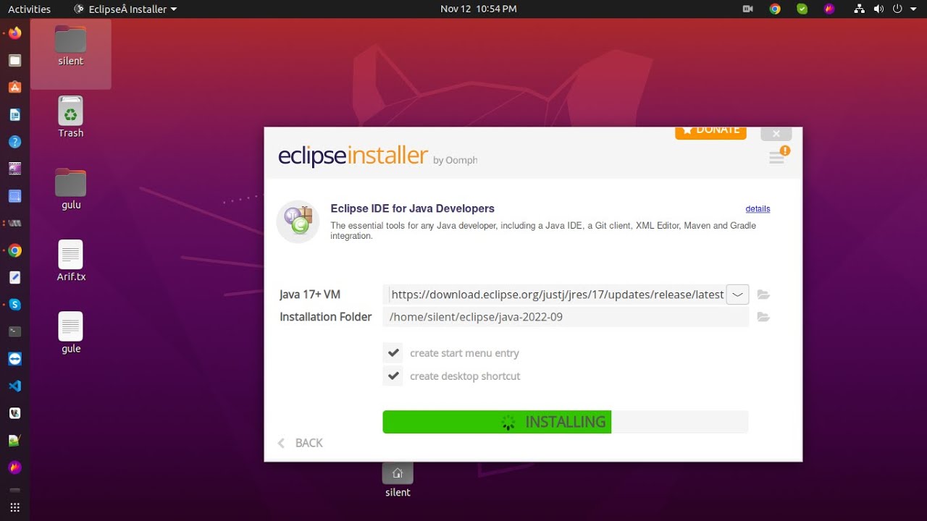The height and width of the screenshot is (521, 927).
Task: Click the DONATE button
Action: click(710, 132)
